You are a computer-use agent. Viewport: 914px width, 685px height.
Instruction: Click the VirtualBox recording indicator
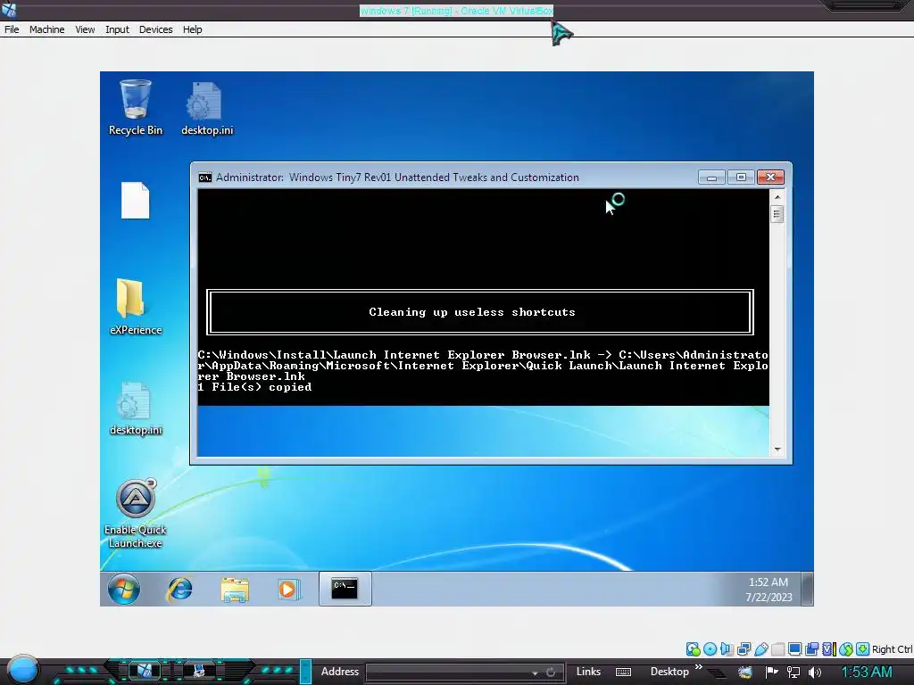pos(811,649)
